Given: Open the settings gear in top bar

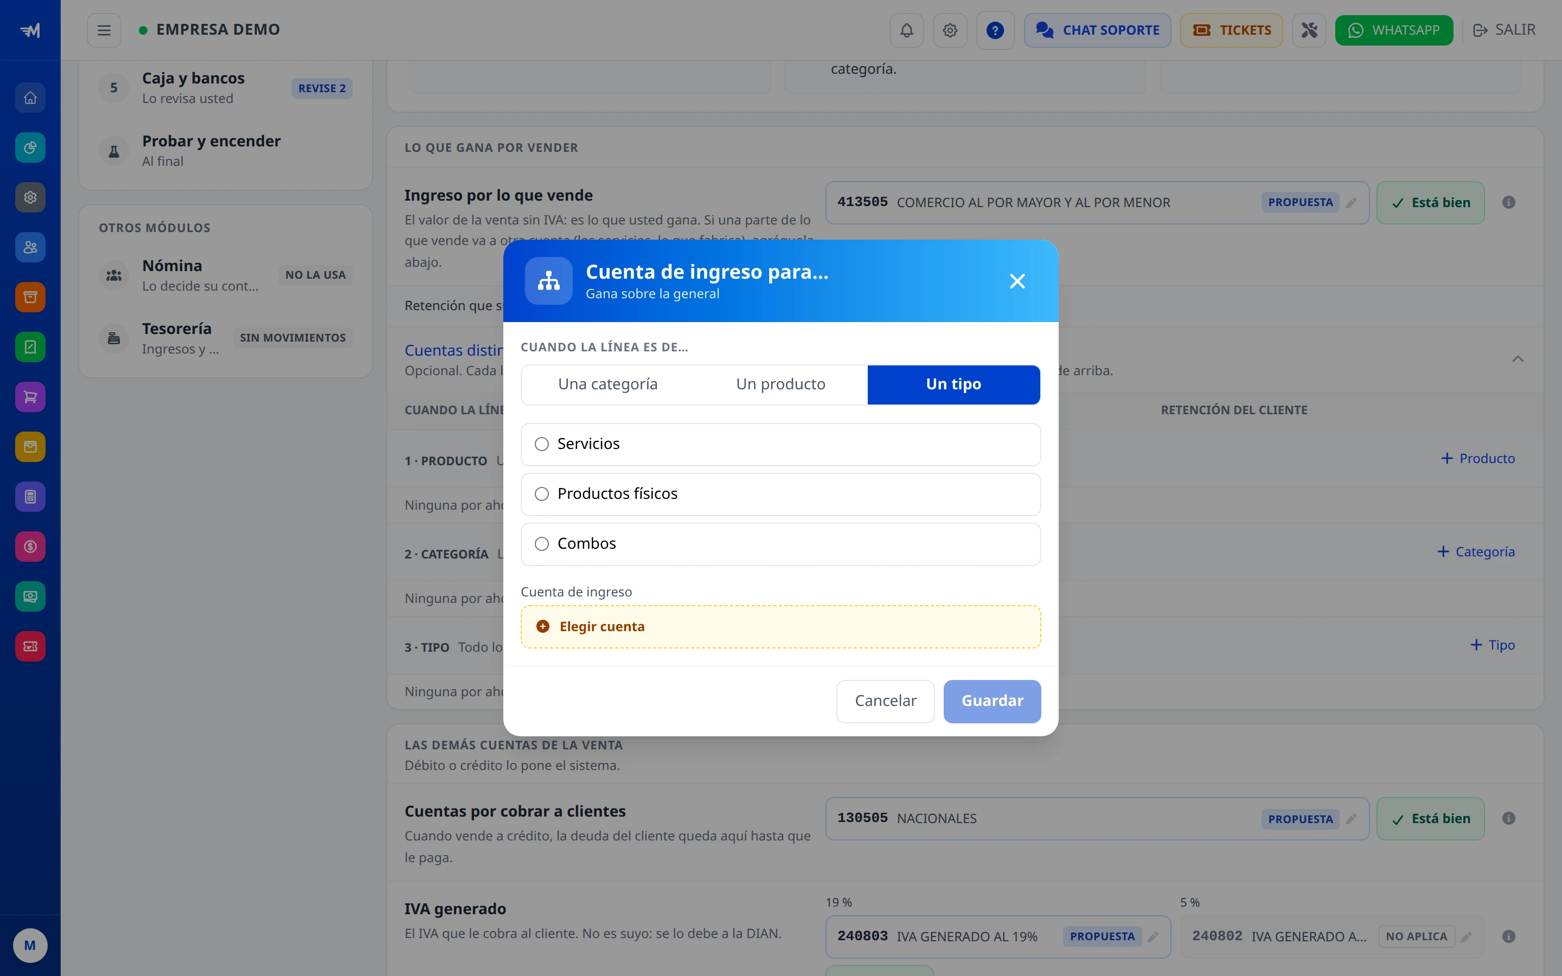Looking at the screenshot, I should [x=950, y=30].
